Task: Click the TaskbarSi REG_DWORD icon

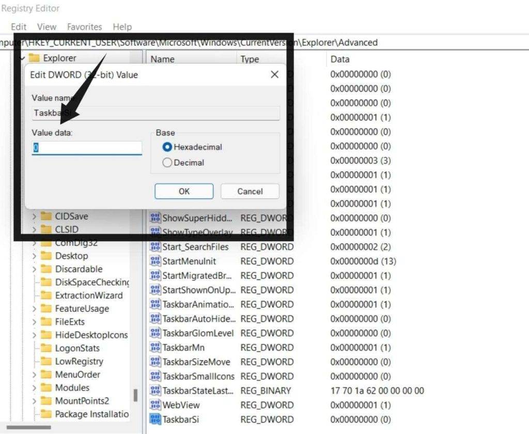Action: click(154, 419)
